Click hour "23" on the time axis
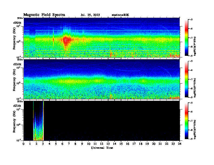 pos(173,144)
